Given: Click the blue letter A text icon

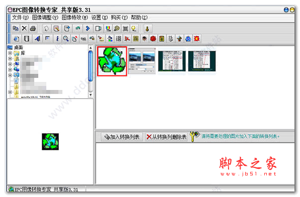Looking at the screenshot, I should click(x=37, y=39).
